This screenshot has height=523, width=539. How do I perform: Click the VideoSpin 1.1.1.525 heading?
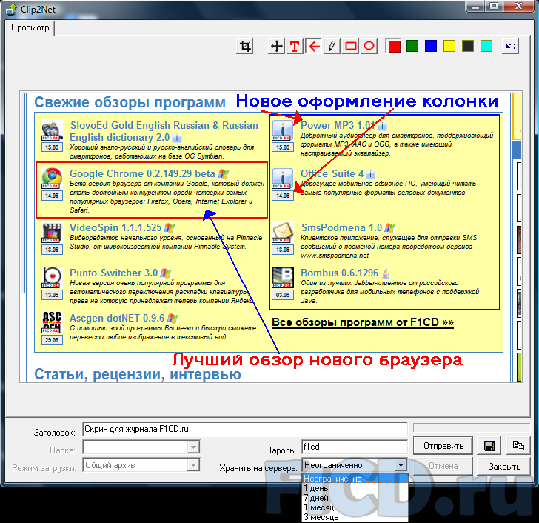[115, 227]
